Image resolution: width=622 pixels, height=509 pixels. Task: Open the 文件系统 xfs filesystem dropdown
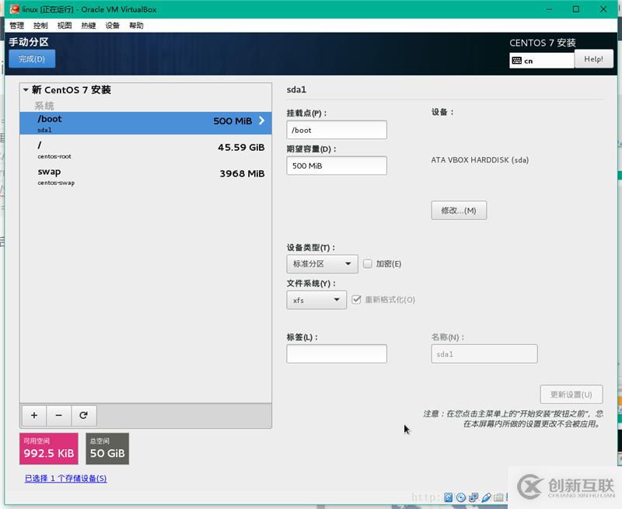(316, 299)
